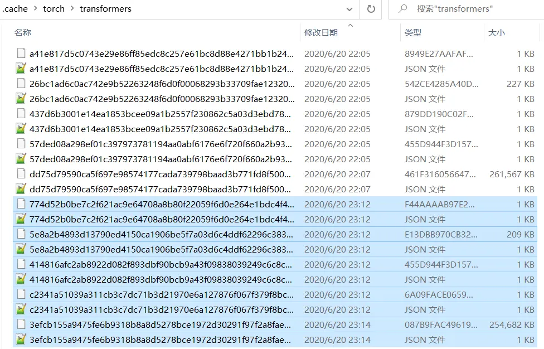
Task: Click blank file icon of 774d52b0be F44AAAAB97E2 row
Action: (x=21, y=204)
